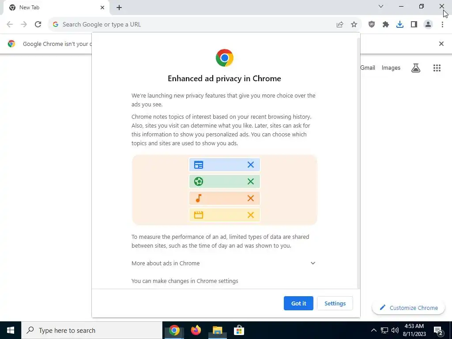The height and width of the screenshot is (339, 452).
Task: Open Settings from the ad privacy dialog
Action: pyautogui.click(x=335, y=303)
